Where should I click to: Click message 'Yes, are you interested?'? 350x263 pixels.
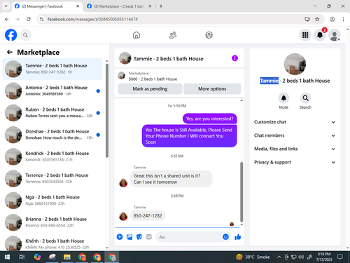(x=209, y=119)
